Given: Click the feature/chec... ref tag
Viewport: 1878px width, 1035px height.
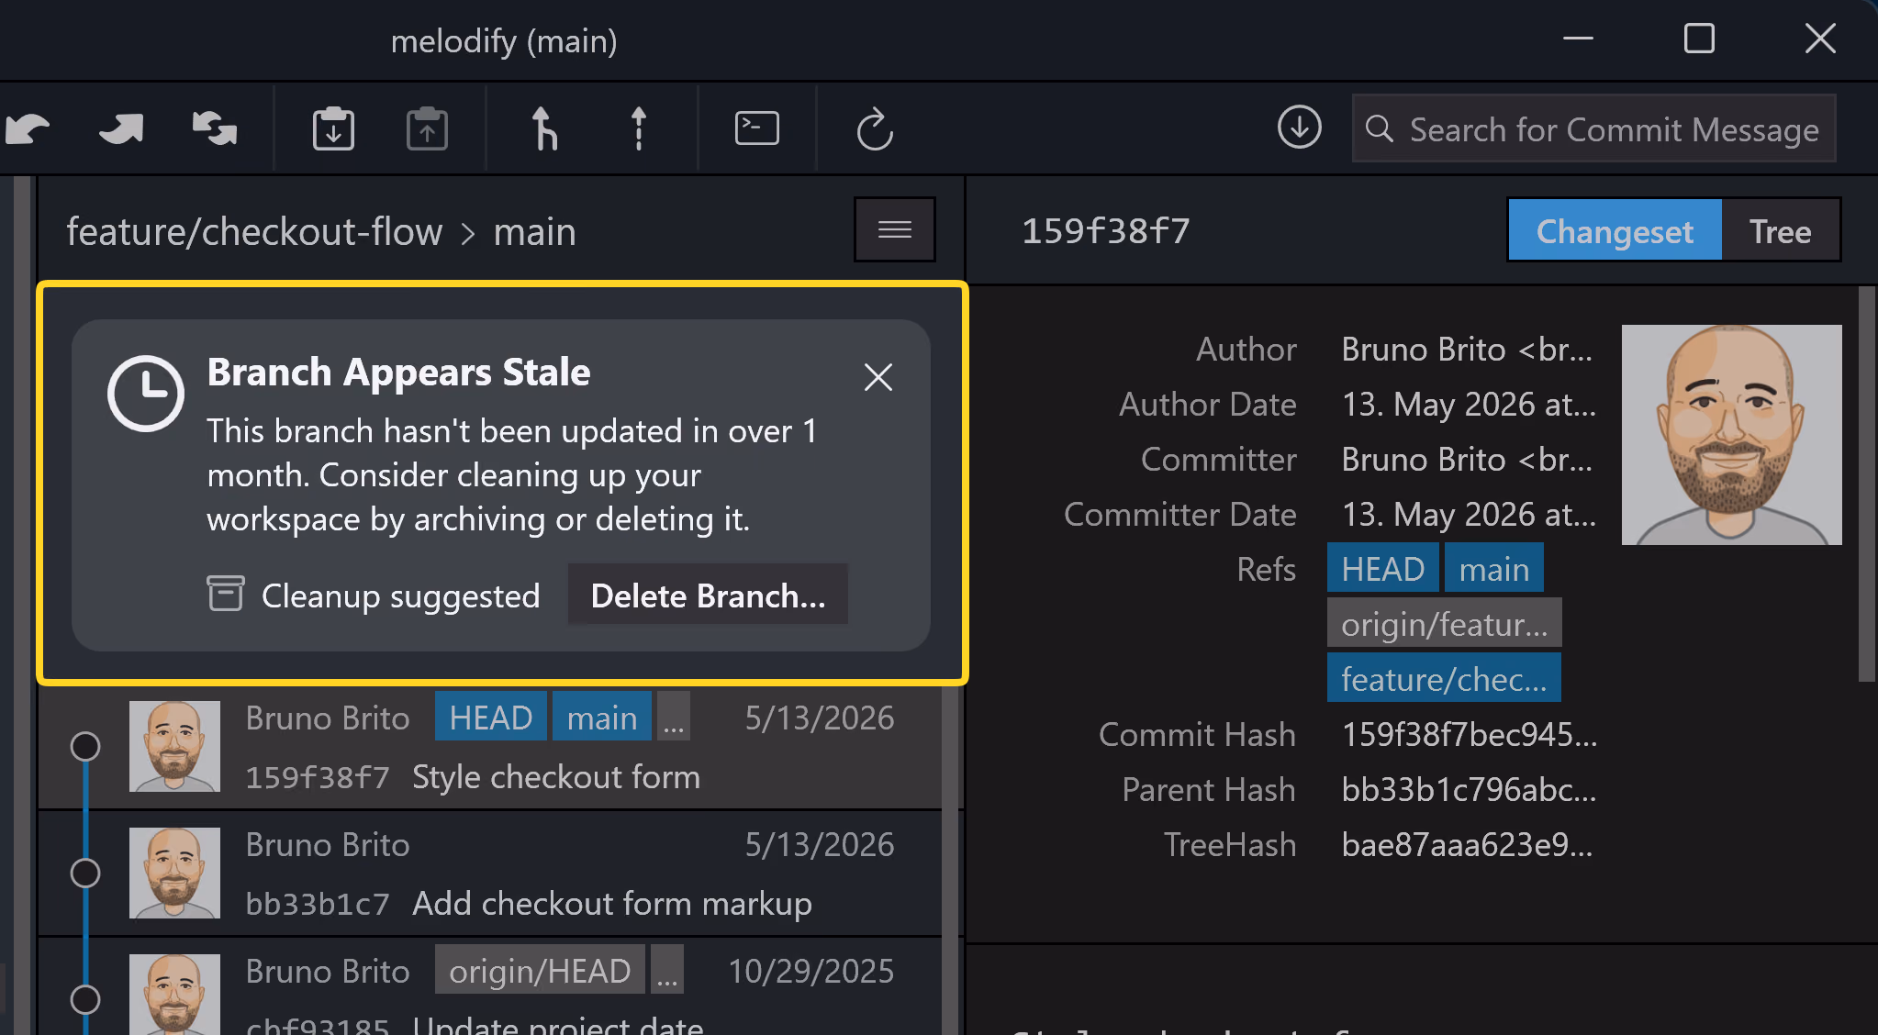Looking at the screenshot, I should pyautogui.click(x=1444, y=679).
